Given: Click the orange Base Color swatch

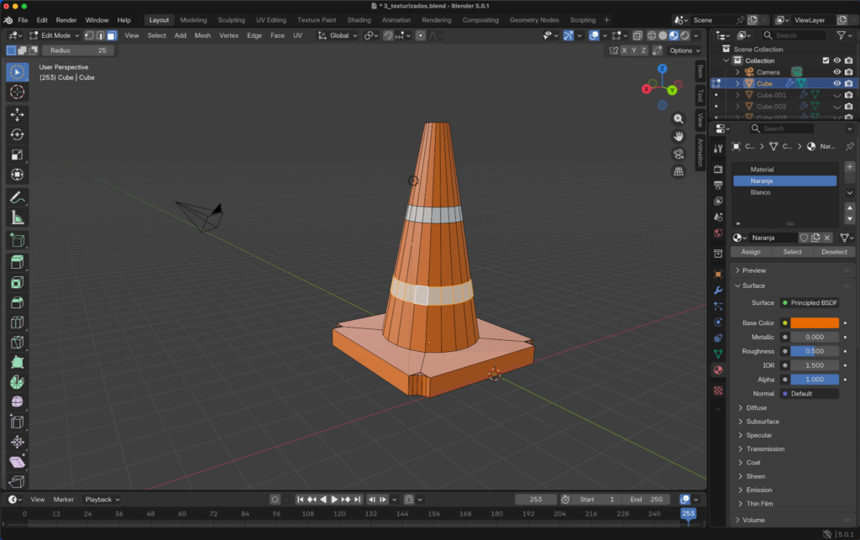Looking at the screenshot, I should (814, 322).
